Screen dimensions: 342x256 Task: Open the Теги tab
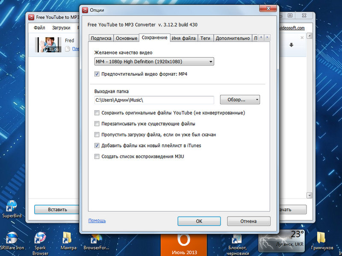205,38
